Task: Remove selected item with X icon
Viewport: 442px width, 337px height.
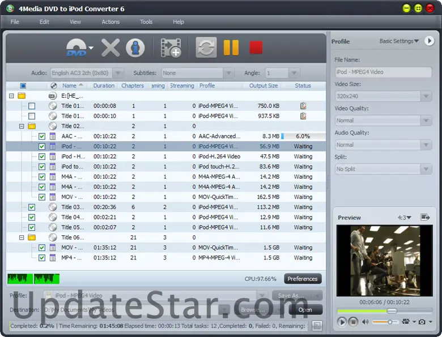Action: click(110, 48)
